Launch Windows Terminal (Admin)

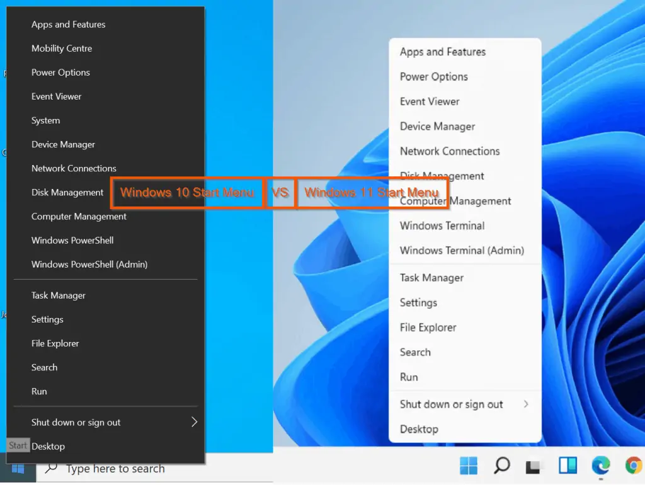(x=465, y=250)
